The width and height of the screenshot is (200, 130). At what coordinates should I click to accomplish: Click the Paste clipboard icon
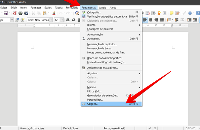[44, 13]
